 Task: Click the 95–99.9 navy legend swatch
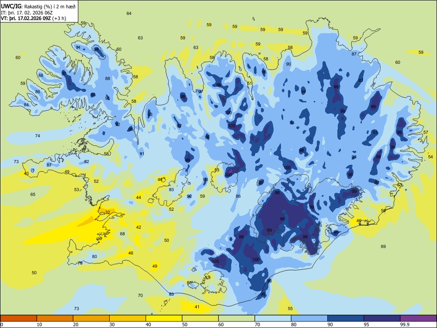(382, 318)
